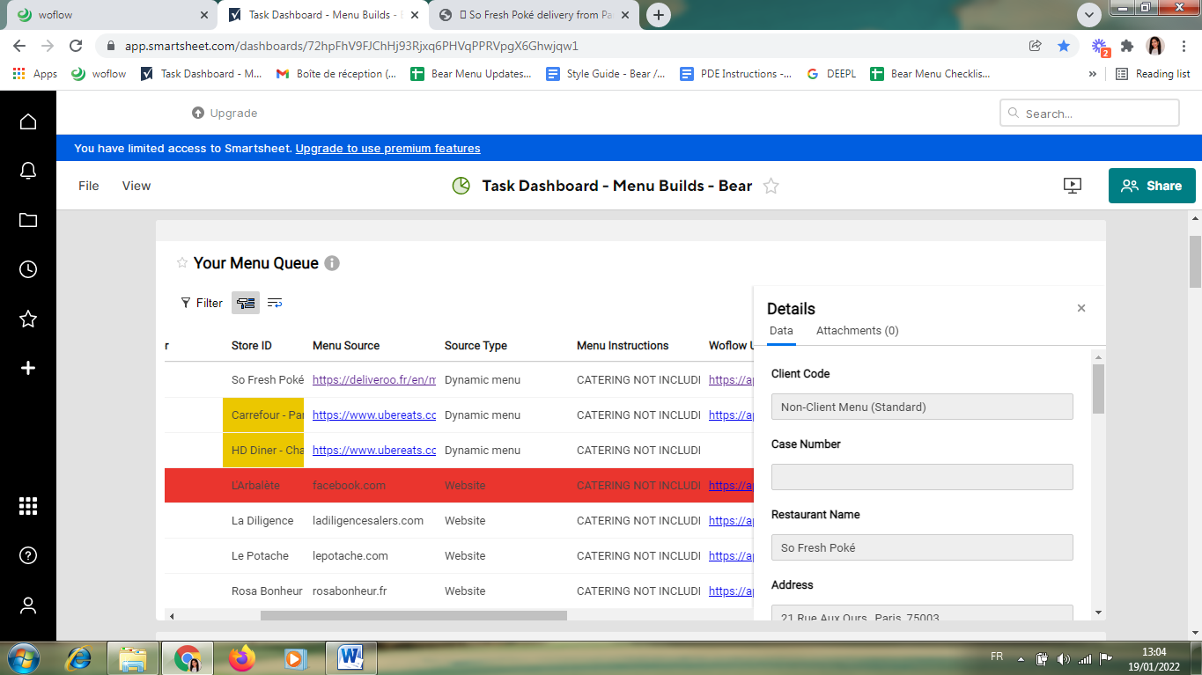Toggle favorite star for Your Menu Queue

(182, 263)
